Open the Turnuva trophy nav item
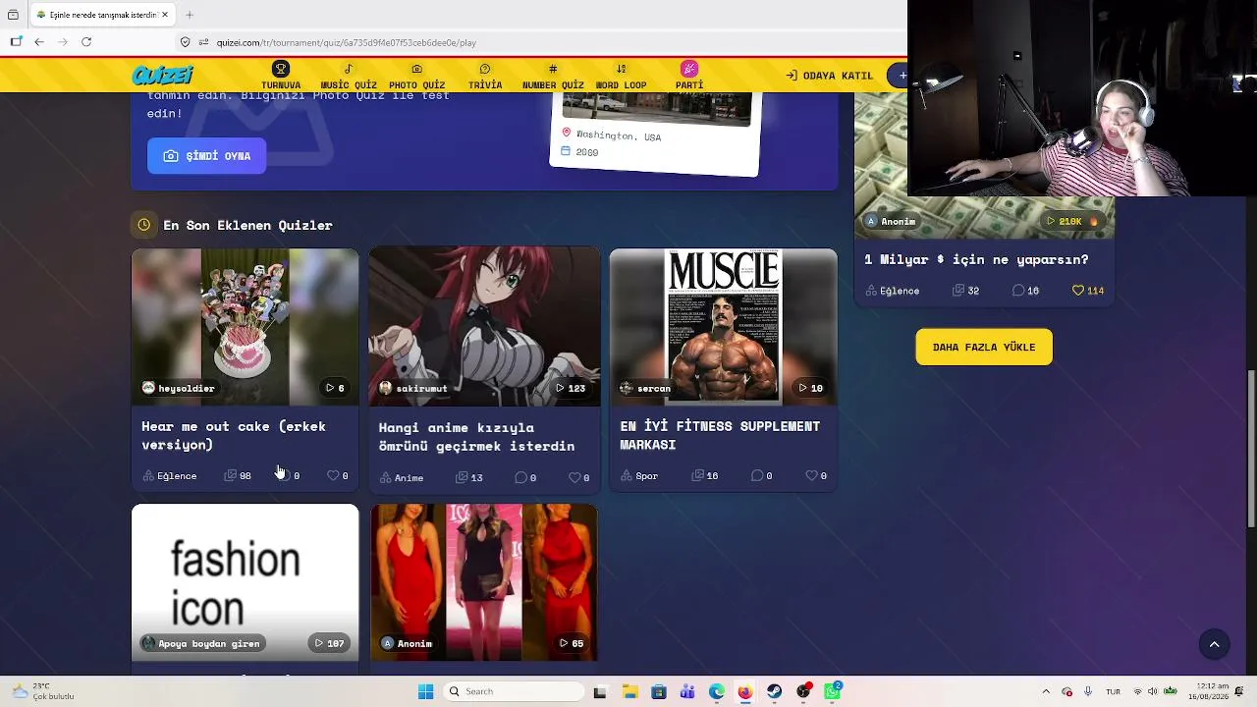Image resolution: width=1257 pixels, height=707 pixels. 281,76
